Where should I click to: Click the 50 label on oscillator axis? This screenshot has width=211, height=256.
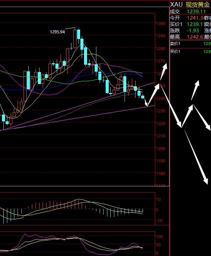[x=158, y=245]
